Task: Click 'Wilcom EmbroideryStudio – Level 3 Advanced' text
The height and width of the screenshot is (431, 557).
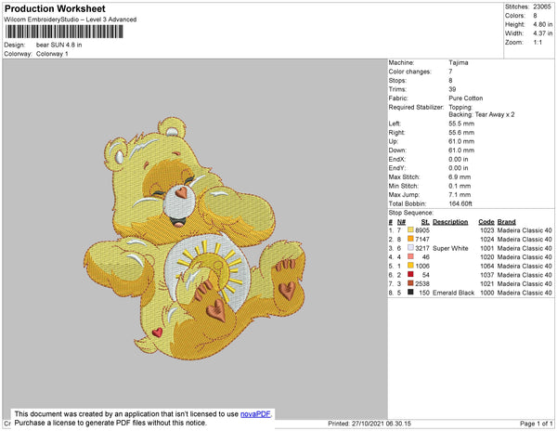Action: click(x=71, y=20)
